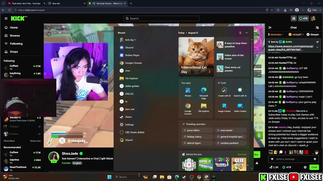This screenshot has width=323, height=181.
Task: Open Microsoft Store from the taskbar
Action: [x=169, y=177]
